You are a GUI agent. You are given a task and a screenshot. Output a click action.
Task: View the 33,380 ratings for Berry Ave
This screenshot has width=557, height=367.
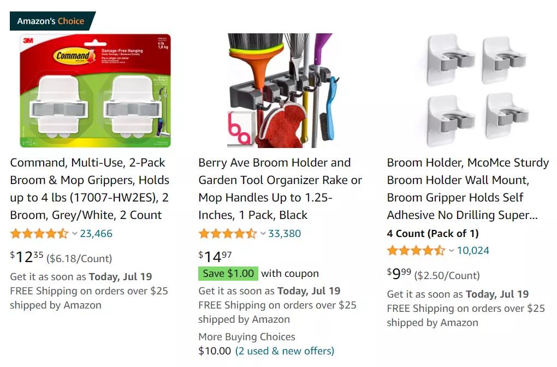coord(285,234)
